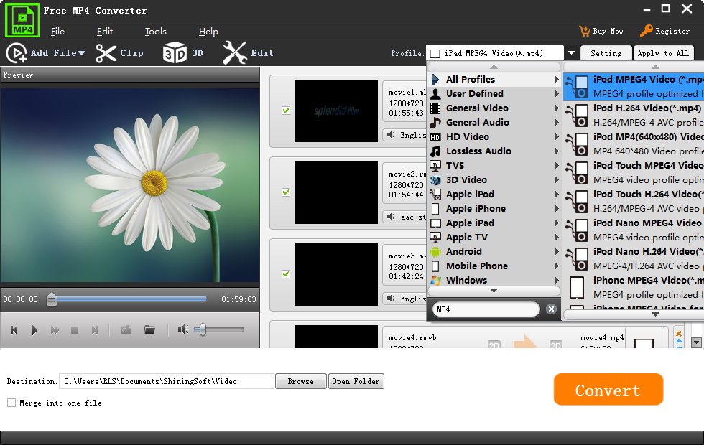Open the Help menu
704x445 pixels.
coord(208,32)
